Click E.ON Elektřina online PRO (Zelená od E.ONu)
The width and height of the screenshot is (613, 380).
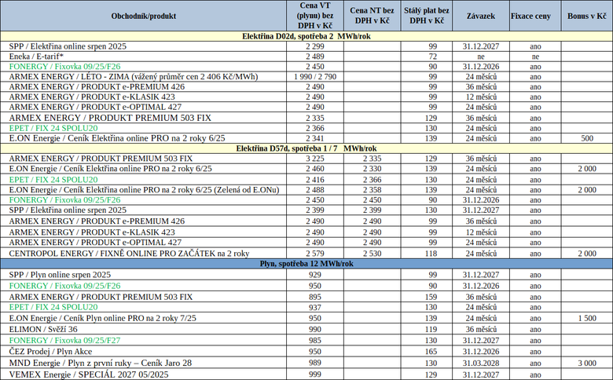145,190
